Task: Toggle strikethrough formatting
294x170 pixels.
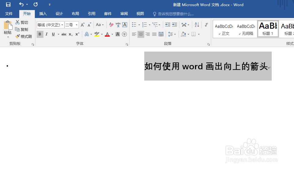Action: click(x=64, y=34)
